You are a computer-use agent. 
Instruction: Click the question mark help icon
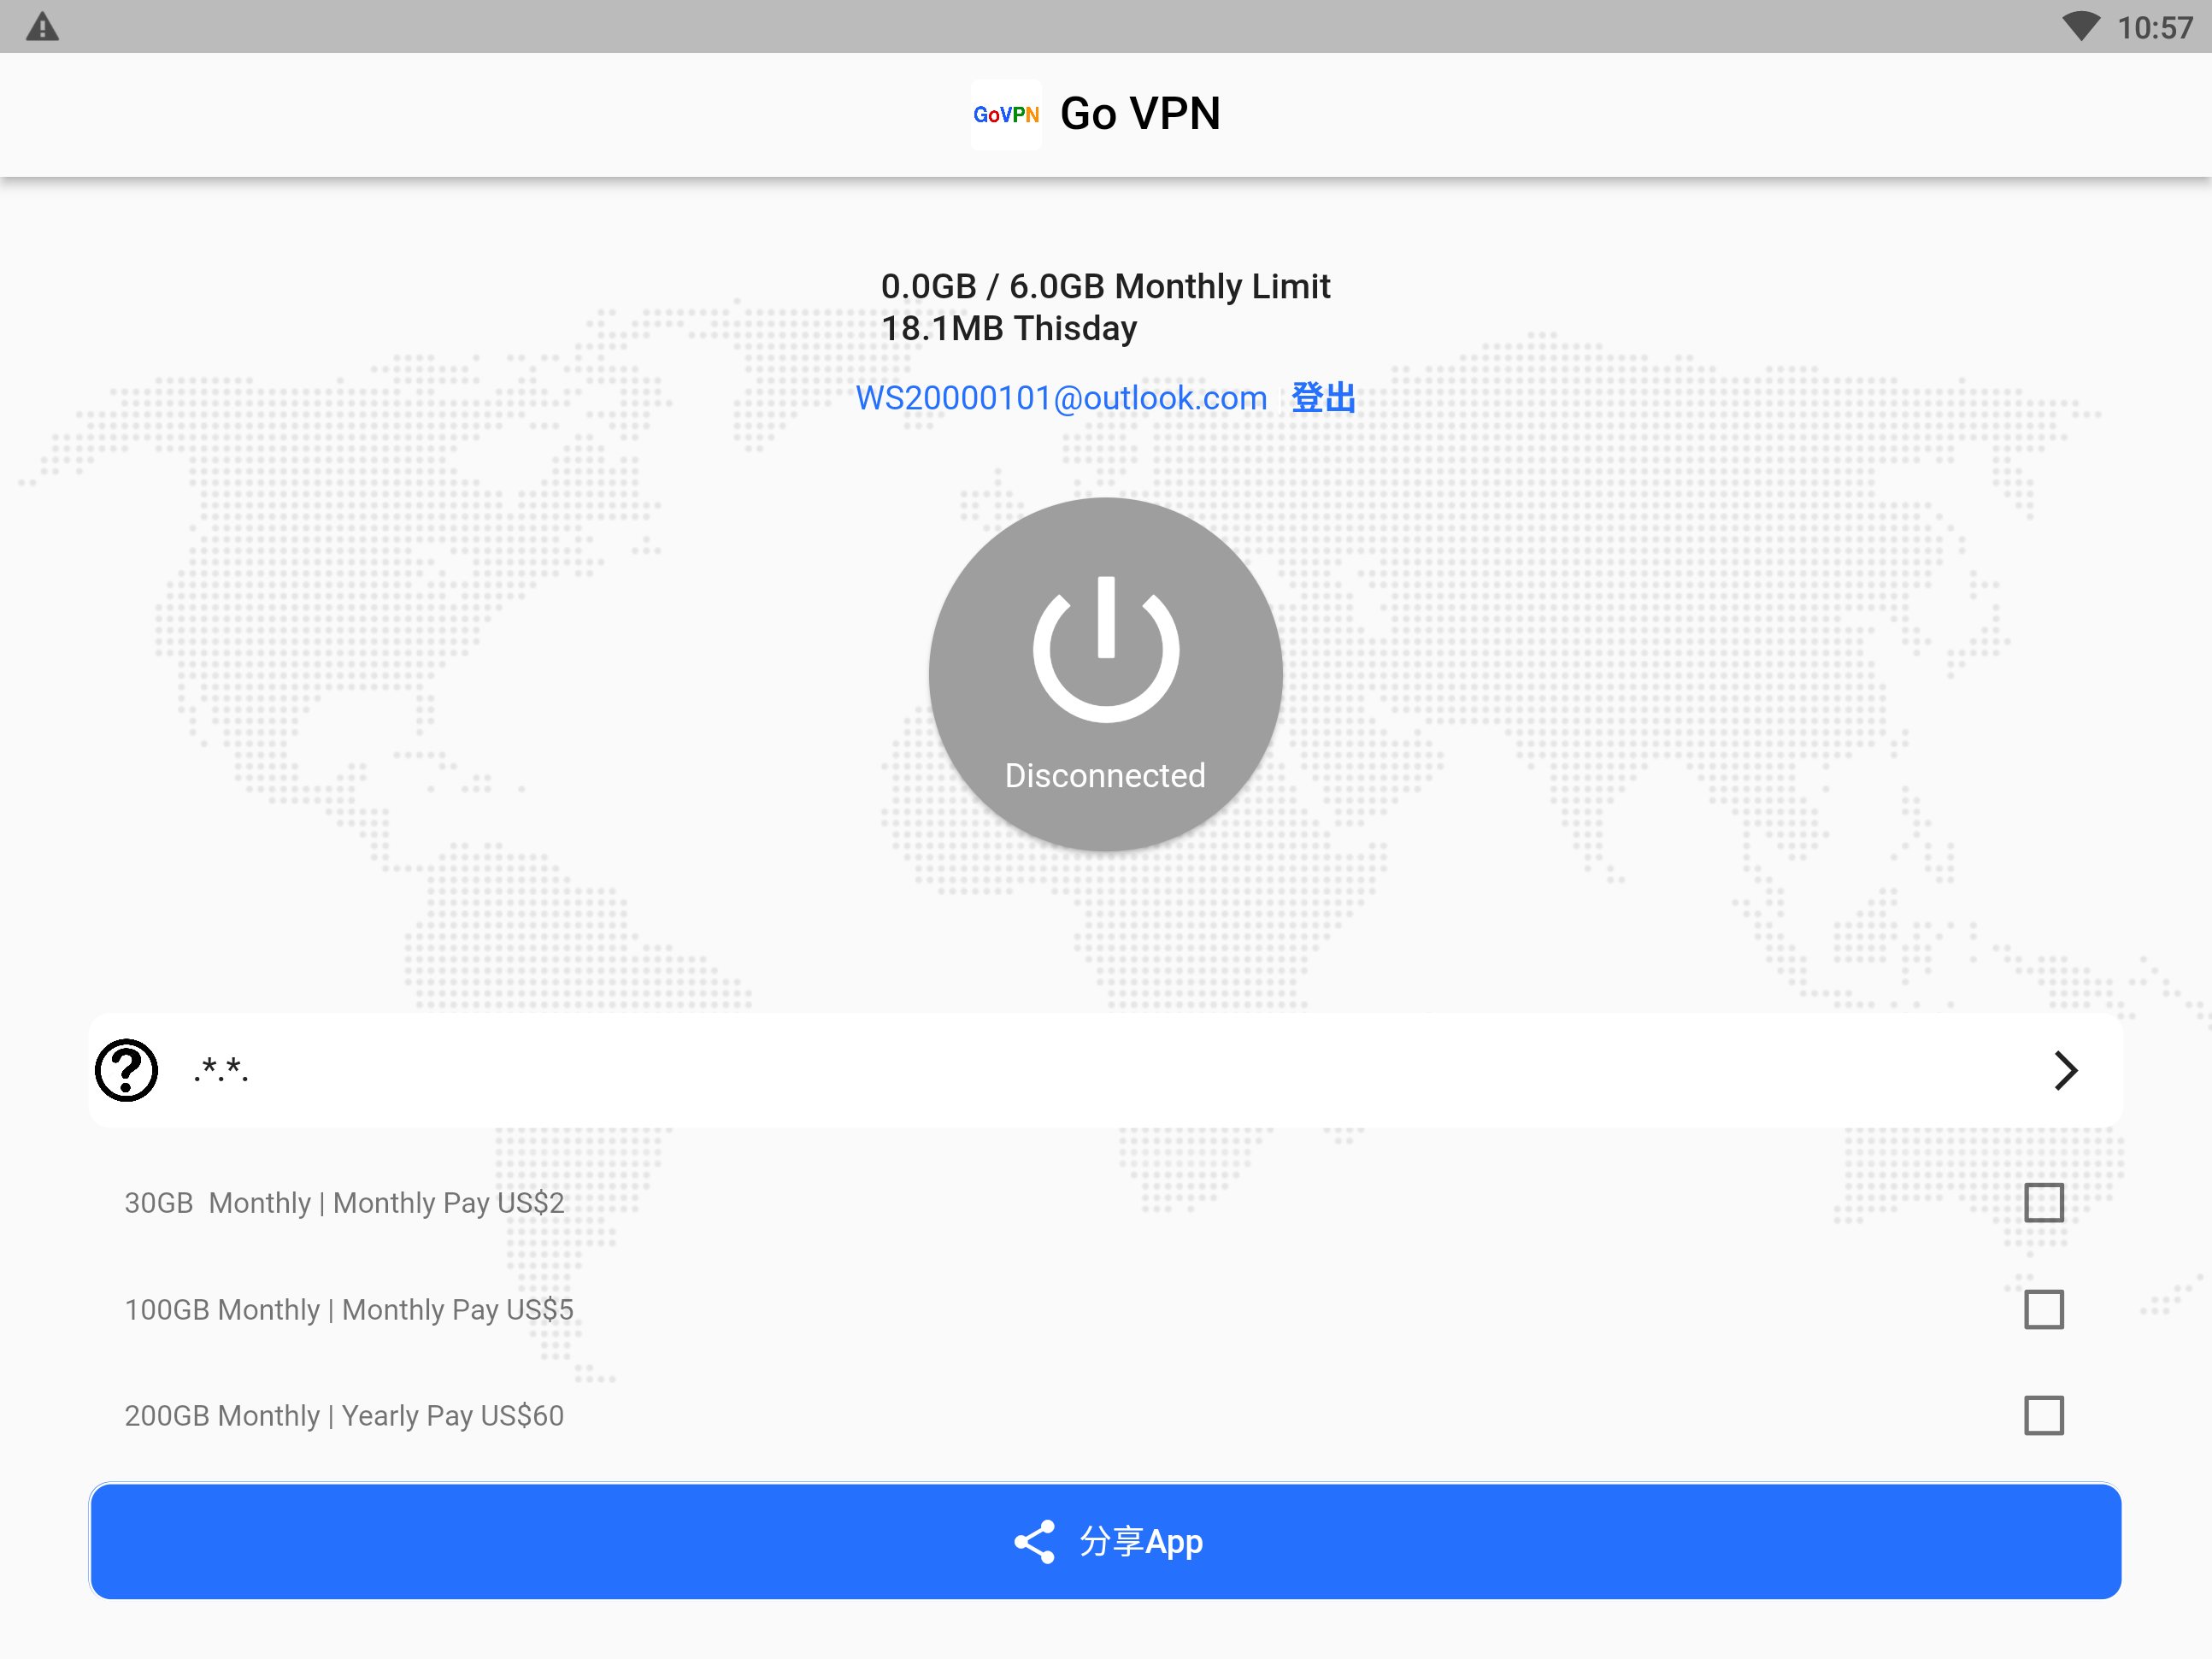tap(126, 1070)
